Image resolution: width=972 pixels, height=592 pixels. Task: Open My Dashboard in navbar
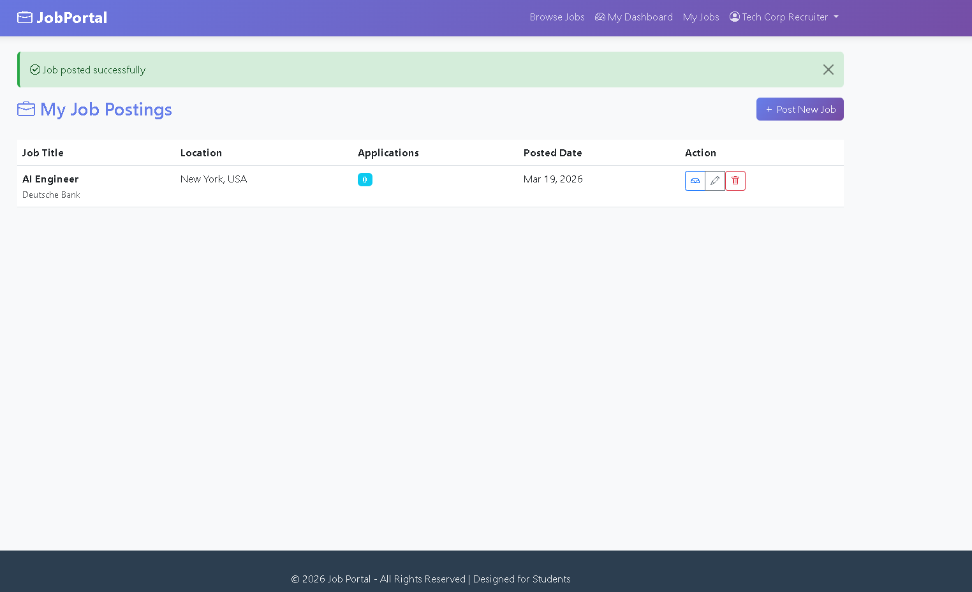point(634,17)
